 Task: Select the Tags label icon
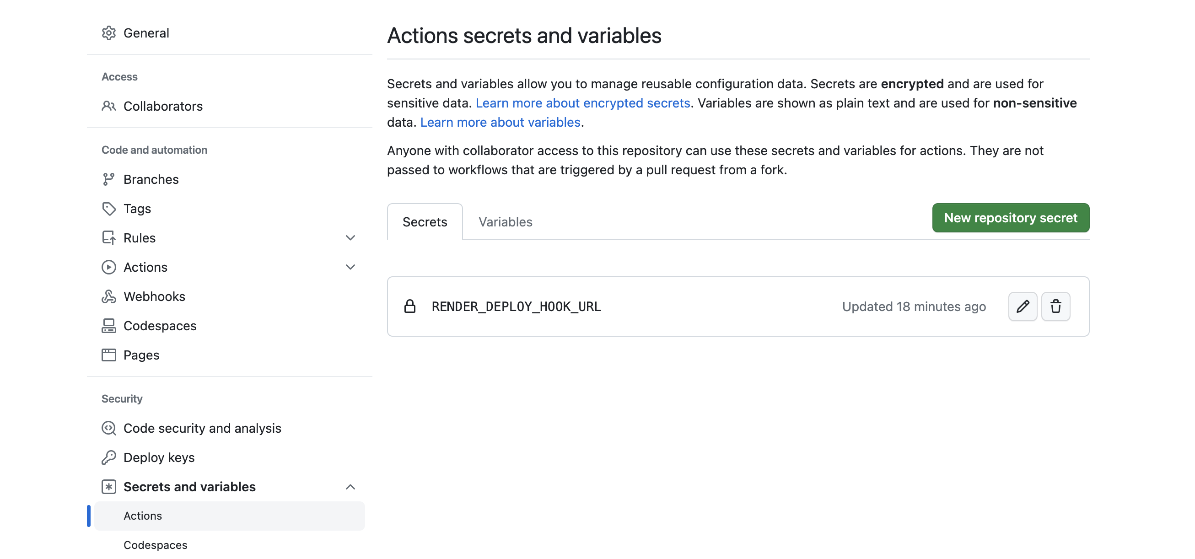108,208
